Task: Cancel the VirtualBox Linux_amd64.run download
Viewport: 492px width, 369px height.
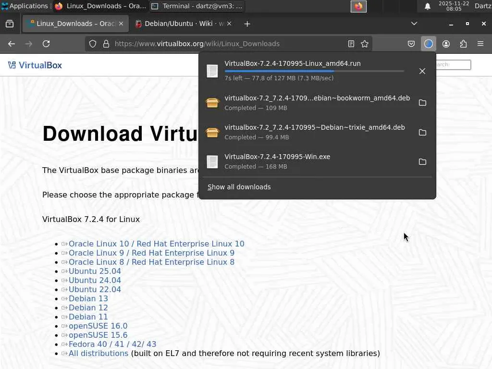Action: coord(422,71)
